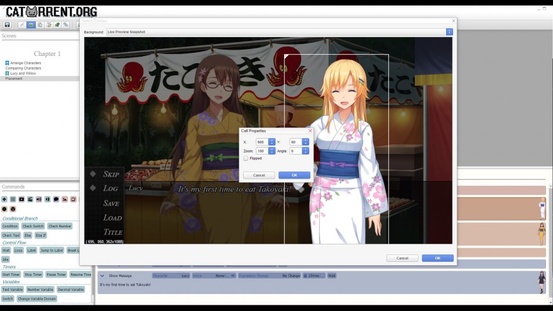Click the list lines command category icon
This screenshot has height=311, width=553.
click(x=13, y=199)
